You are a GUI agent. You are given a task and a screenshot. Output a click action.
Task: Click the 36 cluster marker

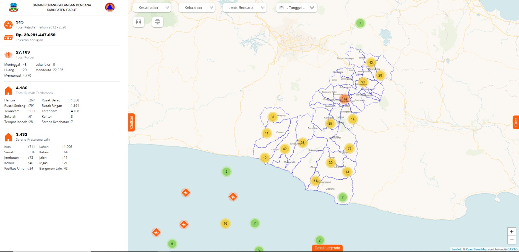coord(303,143)
